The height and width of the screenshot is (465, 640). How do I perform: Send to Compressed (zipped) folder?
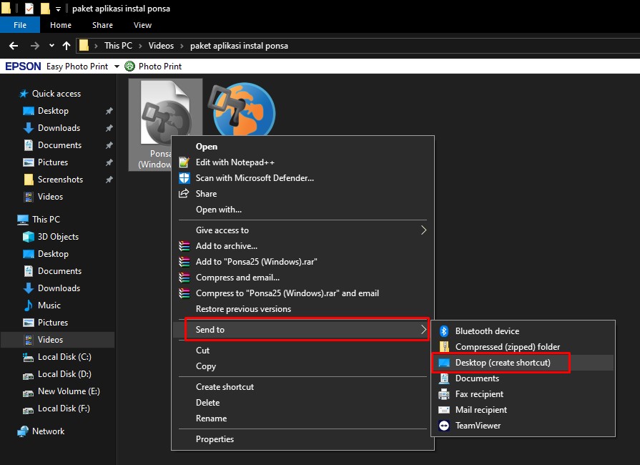(x=523, y=347)
